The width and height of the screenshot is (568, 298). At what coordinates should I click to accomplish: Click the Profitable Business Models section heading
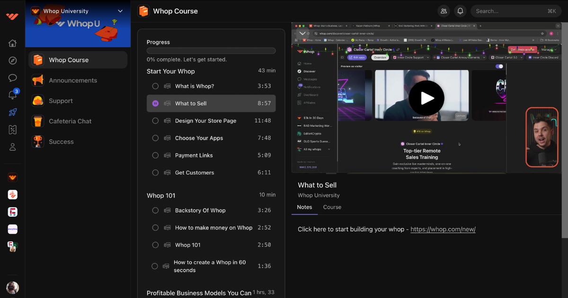tap(199, 293)
